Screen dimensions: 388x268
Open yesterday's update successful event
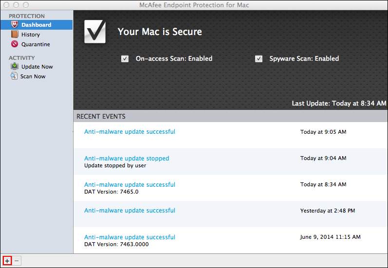click(129, 211)
